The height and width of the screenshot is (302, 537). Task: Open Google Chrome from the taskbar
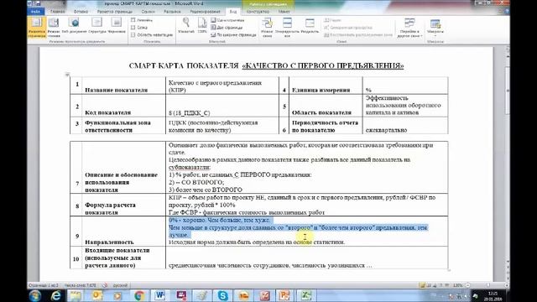point(139,295)
